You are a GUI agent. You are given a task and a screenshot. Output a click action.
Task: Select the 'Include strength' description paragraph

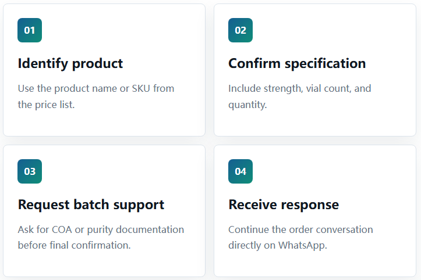coord(300,96)
